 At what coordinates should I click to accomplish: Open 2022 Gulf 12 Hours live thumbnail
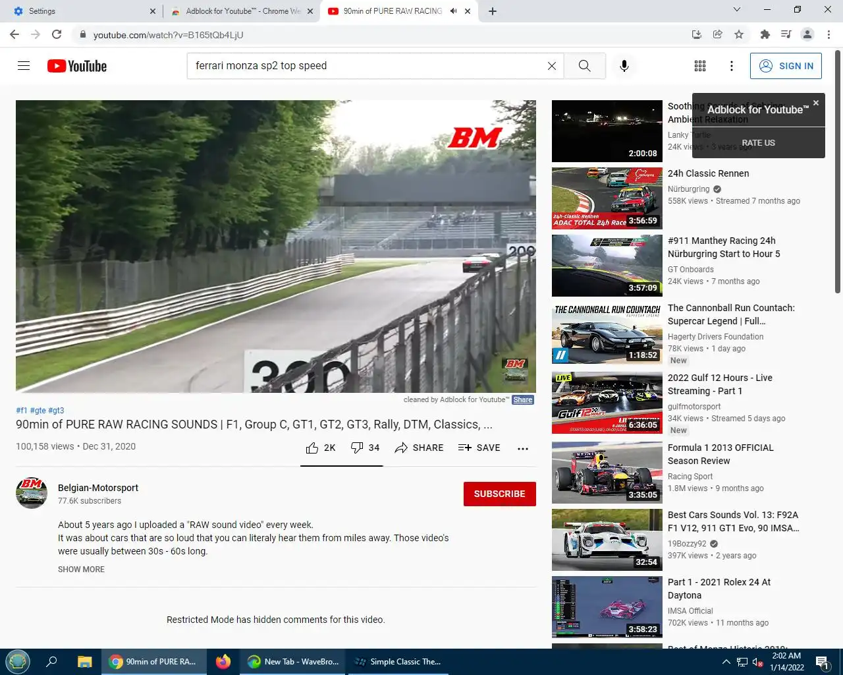(607, 403)
